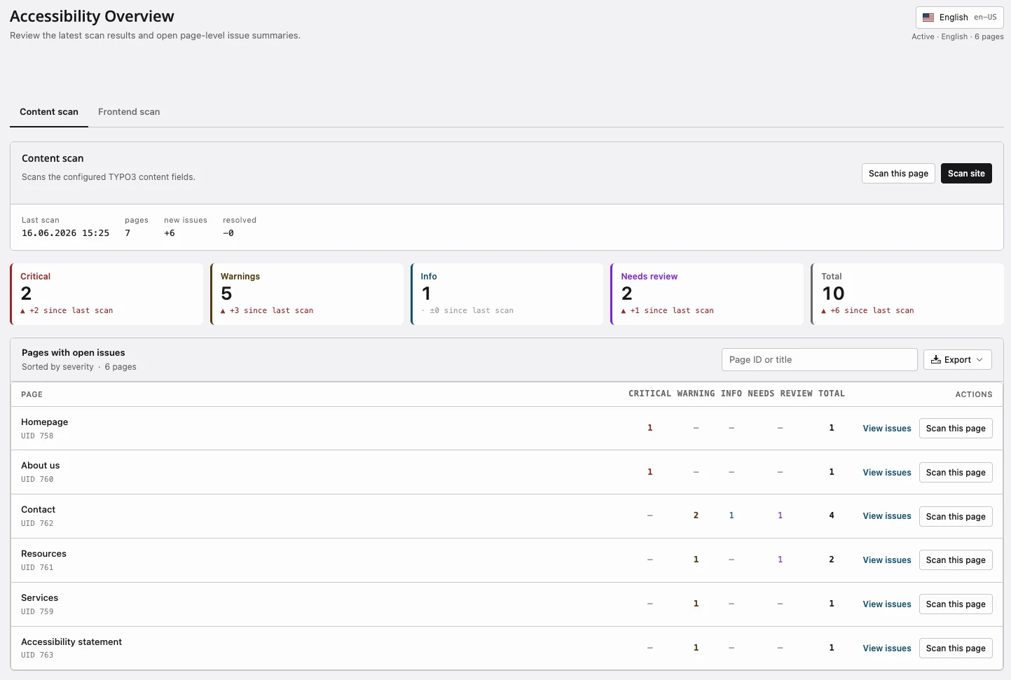Click the UID 758 label
1011x680 pixels.
(x=37, y=436)
